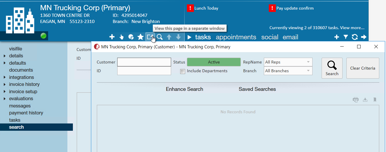Open the Branch All Branches dropdown
The width and height of the screenshot is (386, 152).
click(288, 71)
